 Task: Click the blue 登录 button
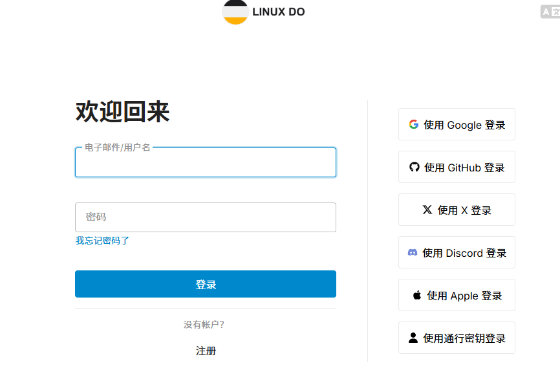[x=206, y=284]
